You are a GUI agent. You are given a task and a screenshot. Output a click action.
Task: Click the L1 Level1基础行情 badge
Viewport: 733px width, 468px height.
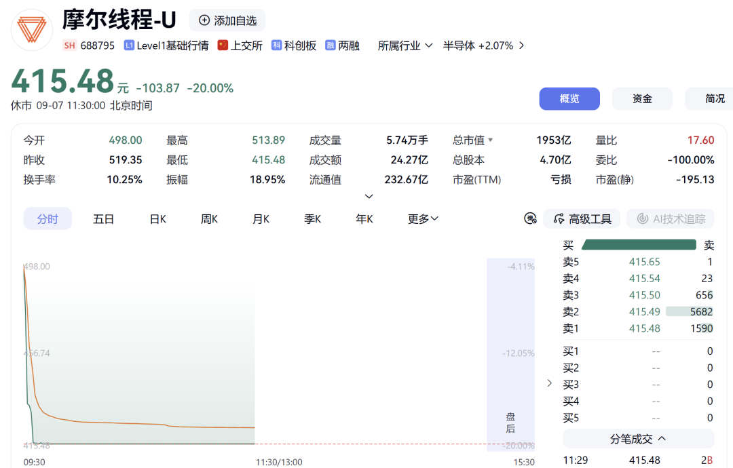[x=129, y=45]
